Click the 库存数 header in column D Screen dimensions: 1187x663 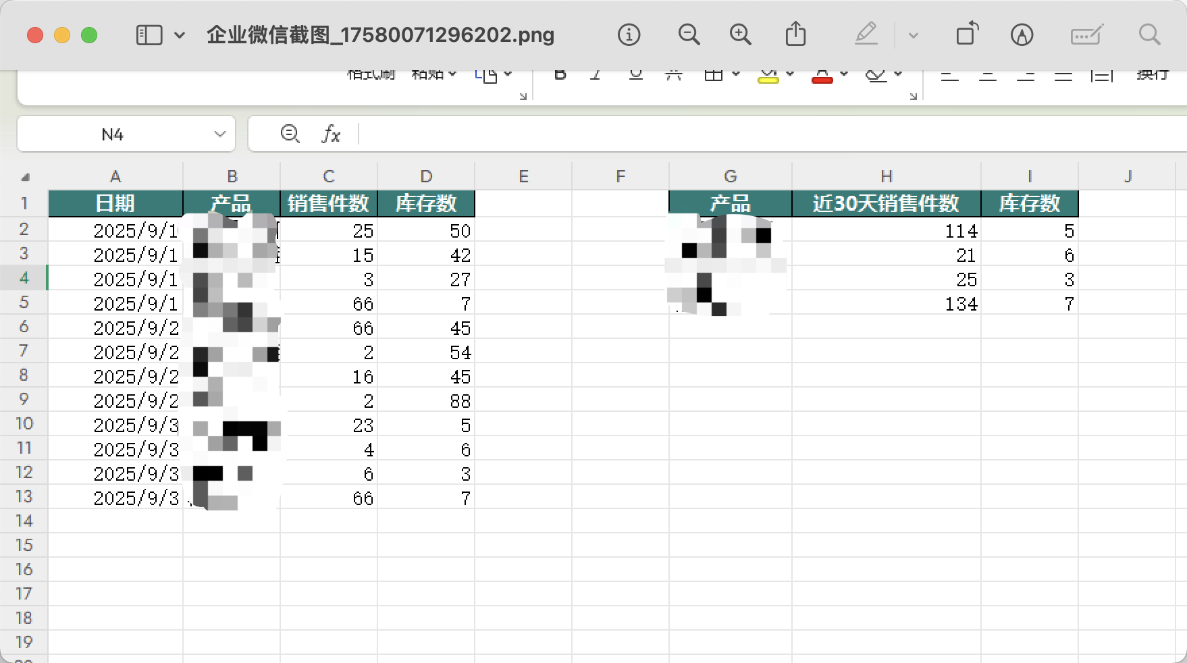426,203
